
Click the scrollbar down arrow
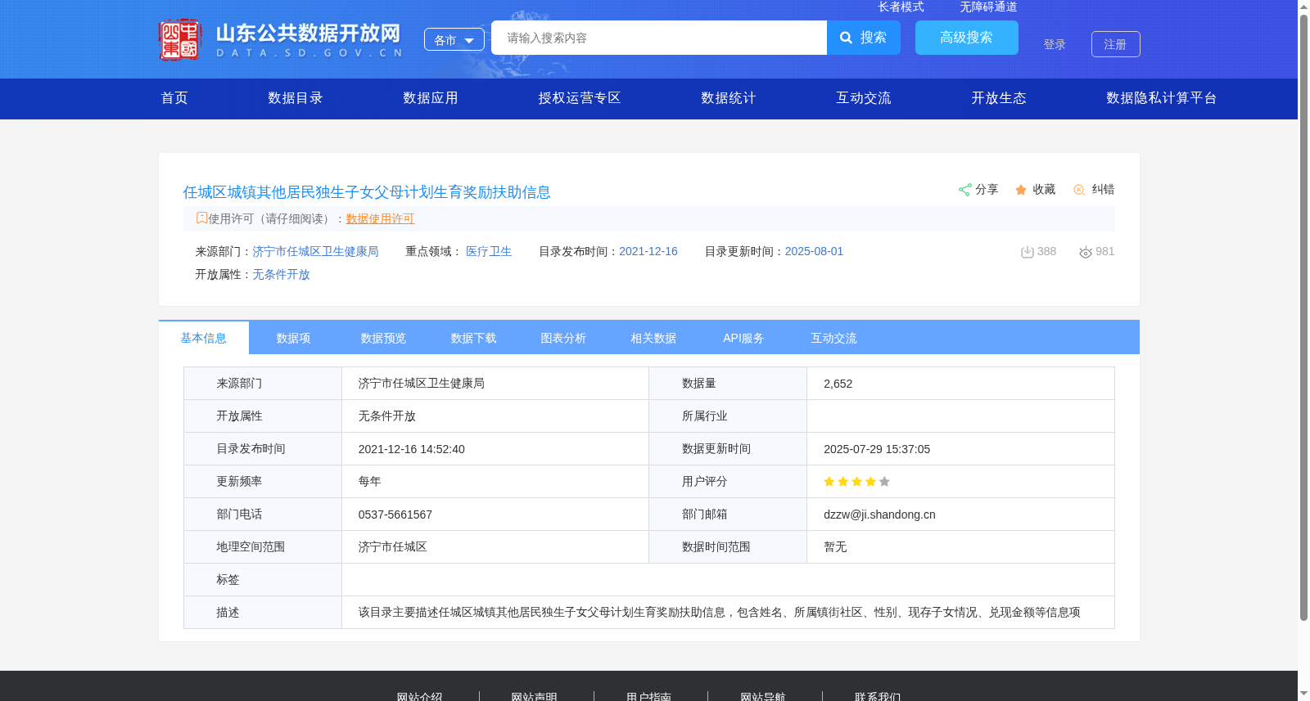pyautogui.click(x=1303, y=694)
